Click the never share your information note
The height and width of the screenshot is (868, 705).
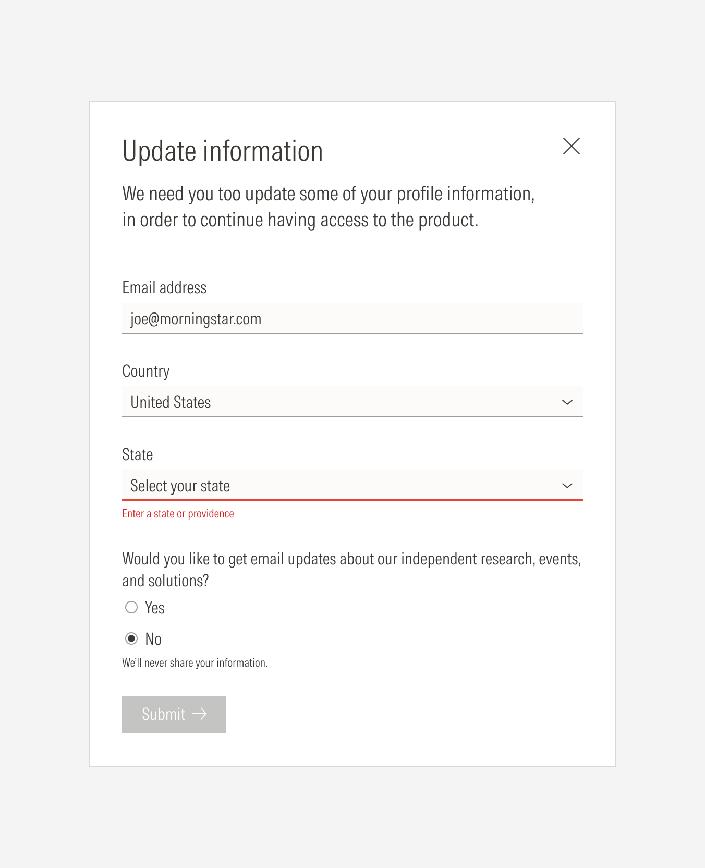pyautogui.click(x=195, y=663)
